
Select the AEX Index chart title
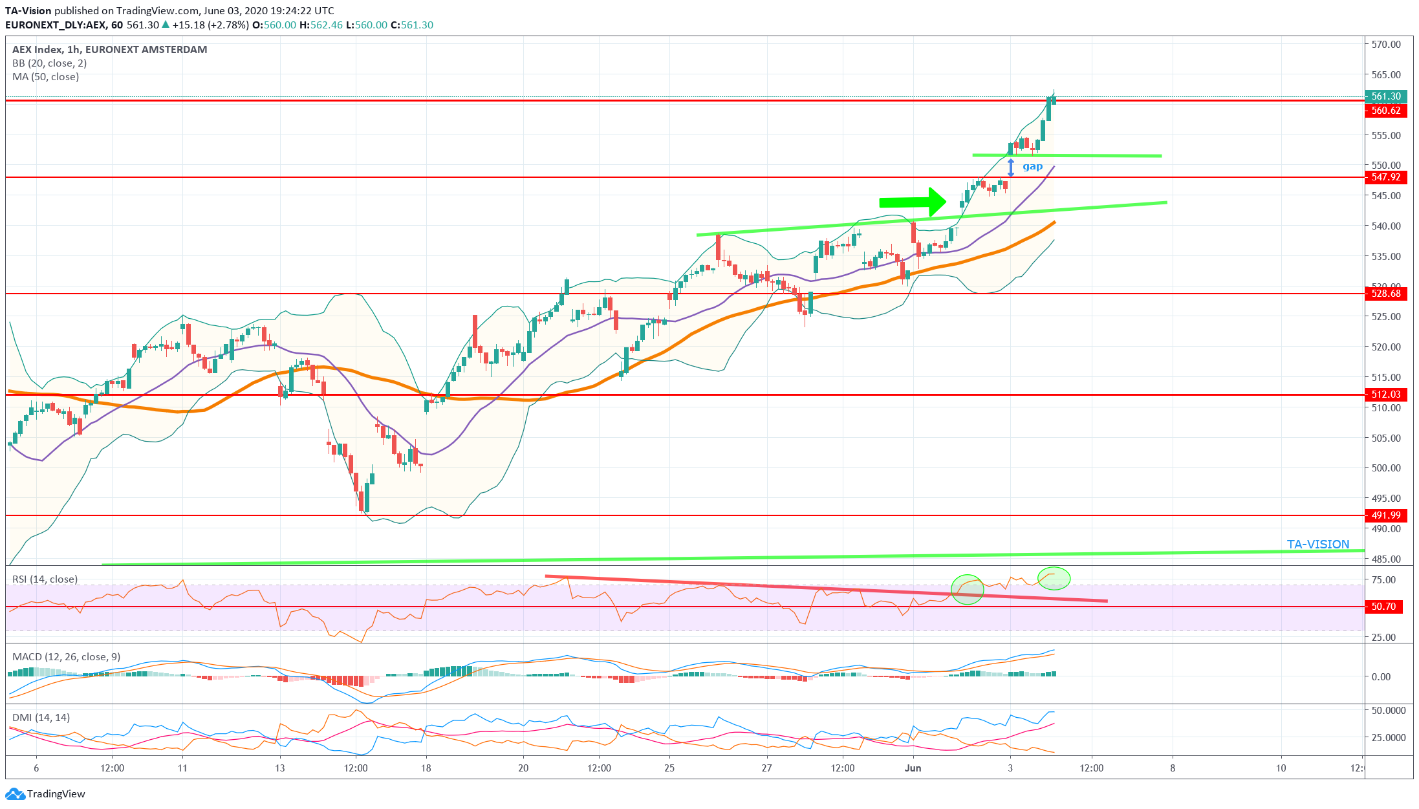pyautogui.click(x=110, y=49)
